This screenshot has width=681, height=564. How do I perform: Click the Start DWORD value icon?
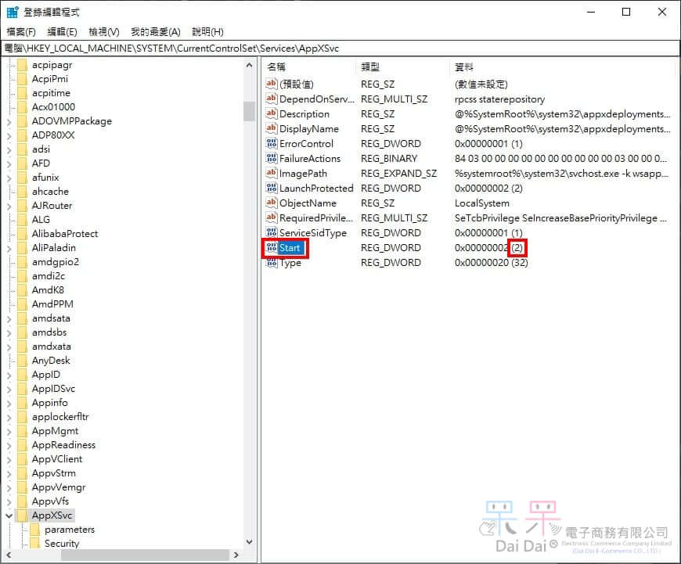click(x=272, y=248)
